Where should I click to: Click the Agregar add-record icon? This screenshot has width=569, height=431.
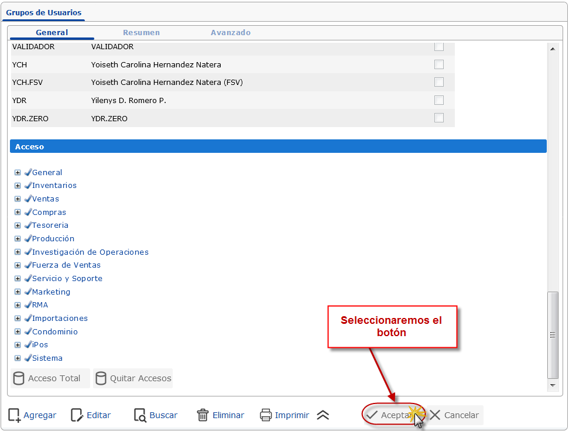[x=15, y=415]
